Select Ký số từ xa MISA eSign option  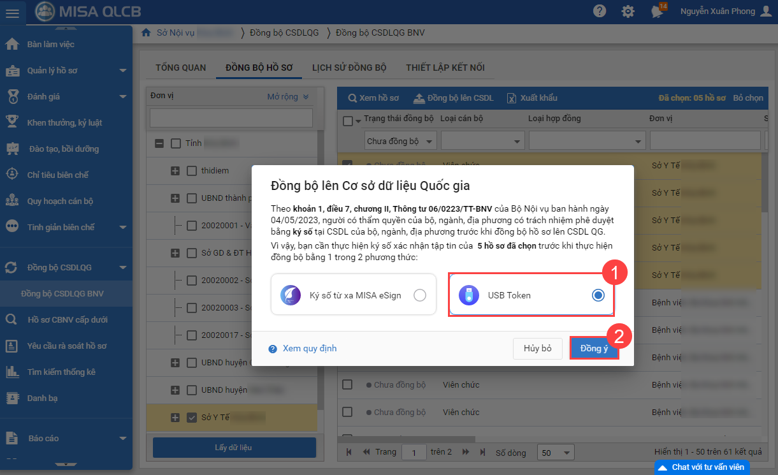(x=354, y=295)
